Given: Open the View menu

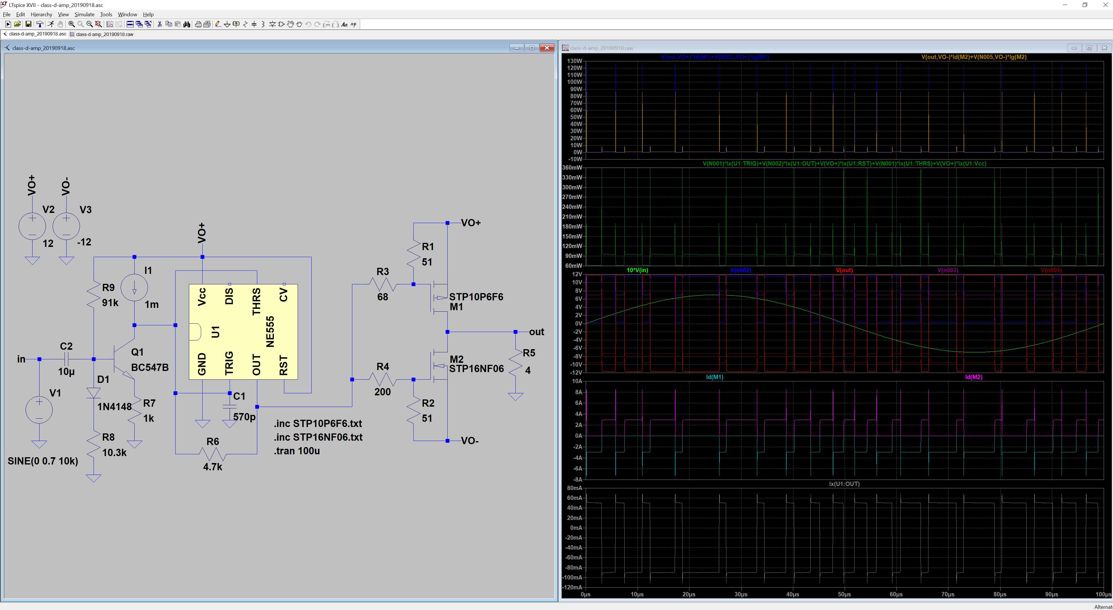Looking at the screenshot, I should 63,14.
